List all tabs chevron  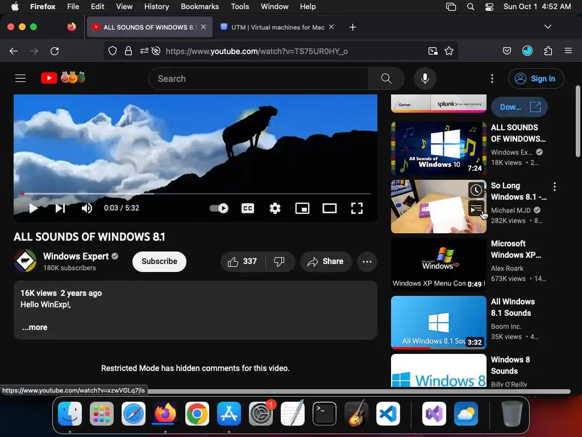[x=548, y=27]
